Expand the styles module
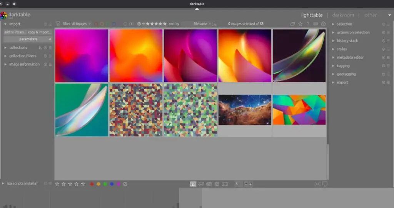Viewport: 394px width, 208px height. pos(333,49)
